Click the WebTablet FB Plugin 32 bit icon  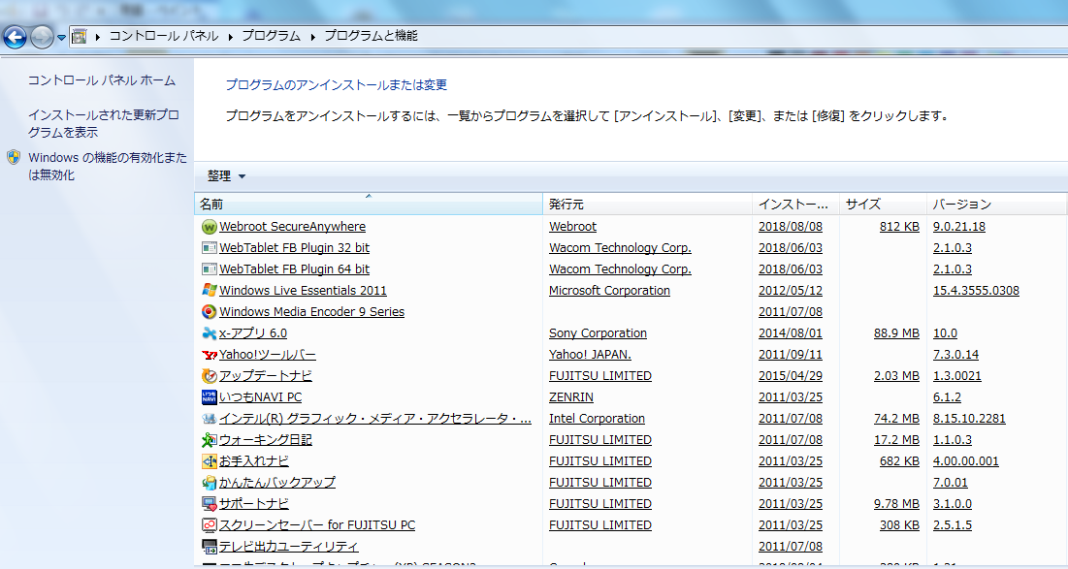click(x=210, y=248)
